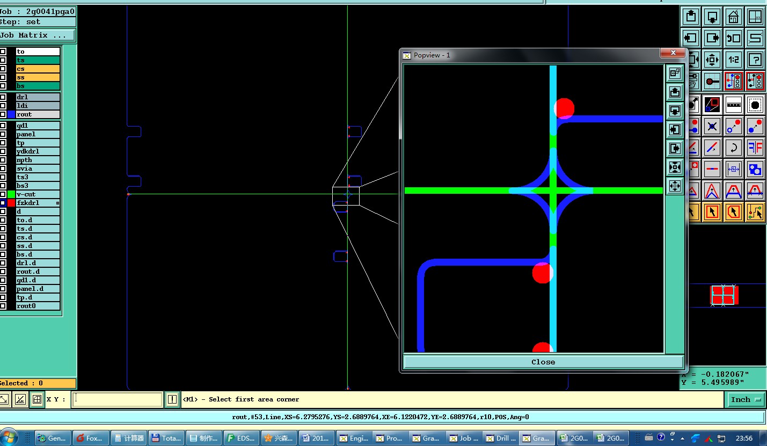
Task: Click the orange net select arrow icon
Action: [x=755, y=212]
